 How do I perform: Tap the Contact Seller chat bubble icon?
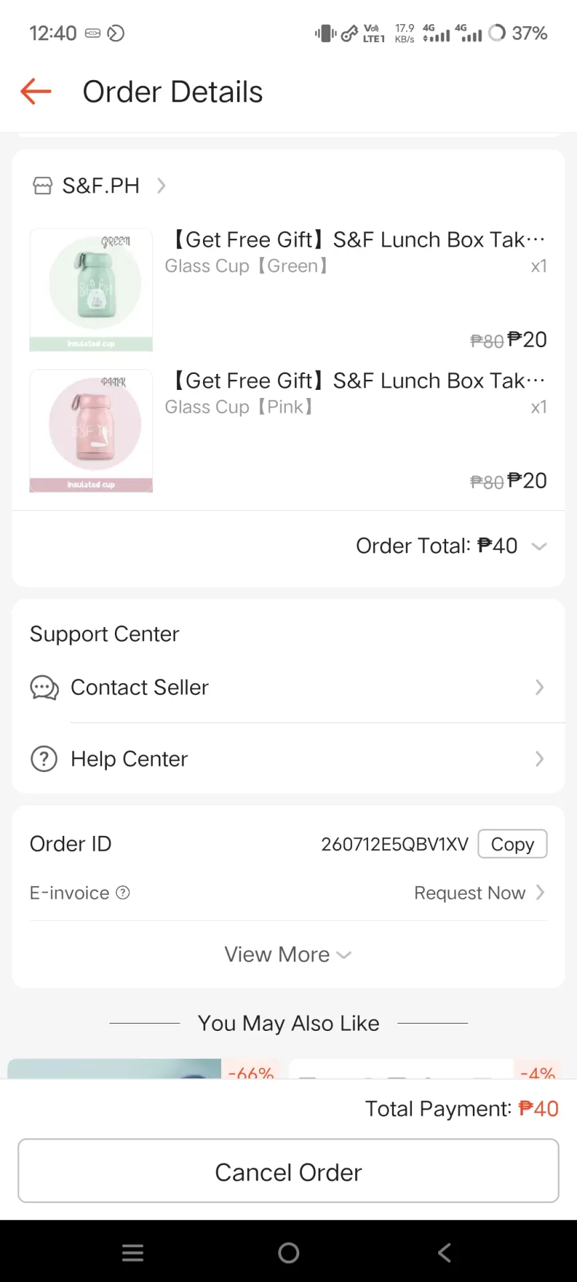point(44,688)
